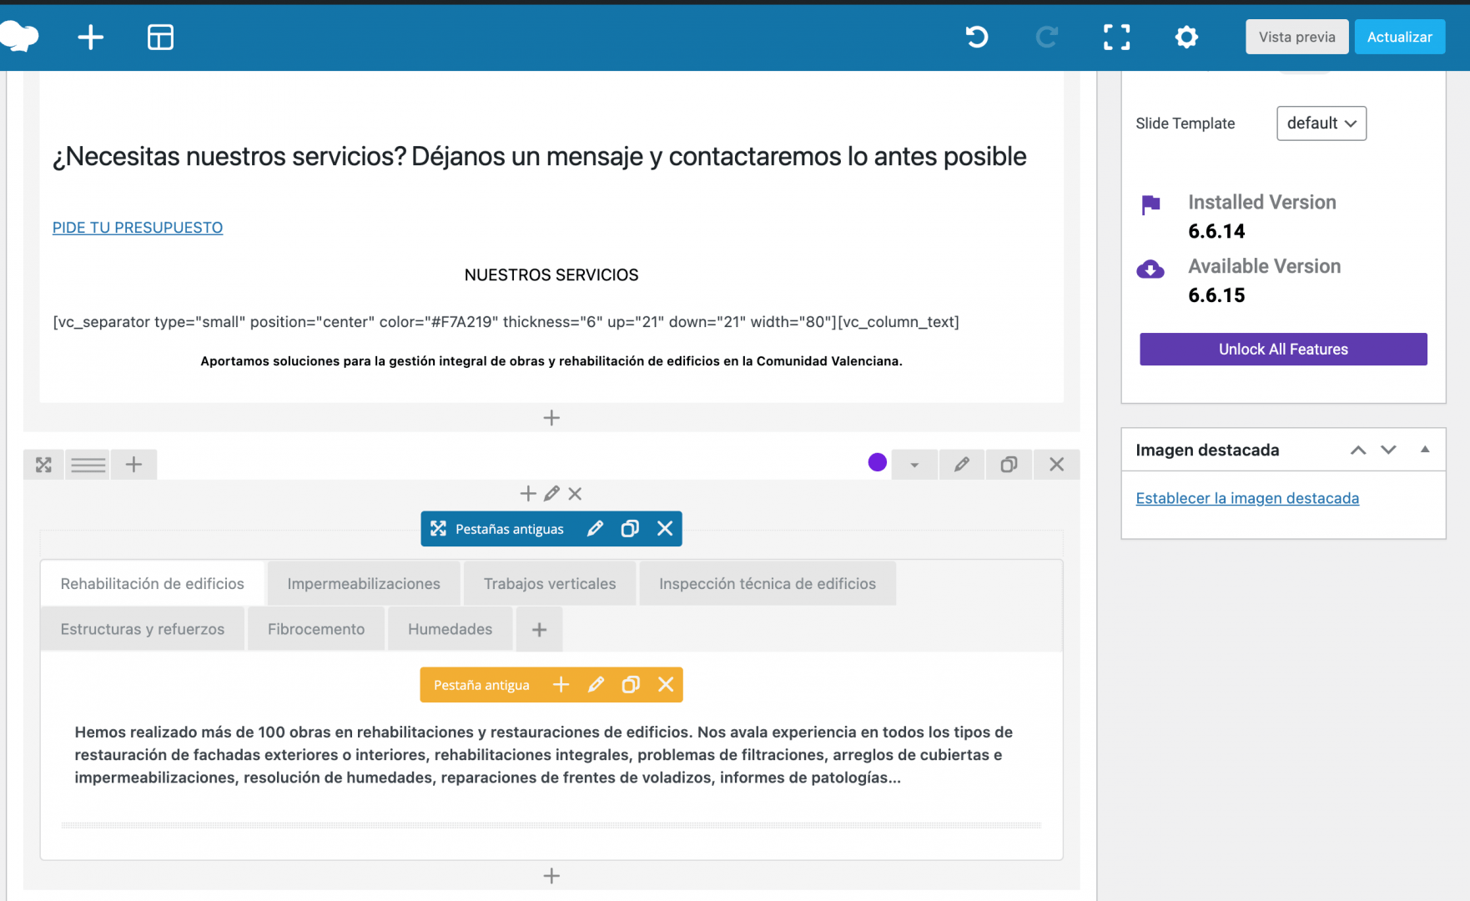Click the ¿Necesitas nuestros servicios? heading
1470x901 pixels.
click(539, 157)
